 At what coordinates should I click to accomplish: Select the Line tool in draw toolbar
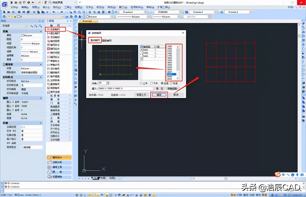coord(76,23)
